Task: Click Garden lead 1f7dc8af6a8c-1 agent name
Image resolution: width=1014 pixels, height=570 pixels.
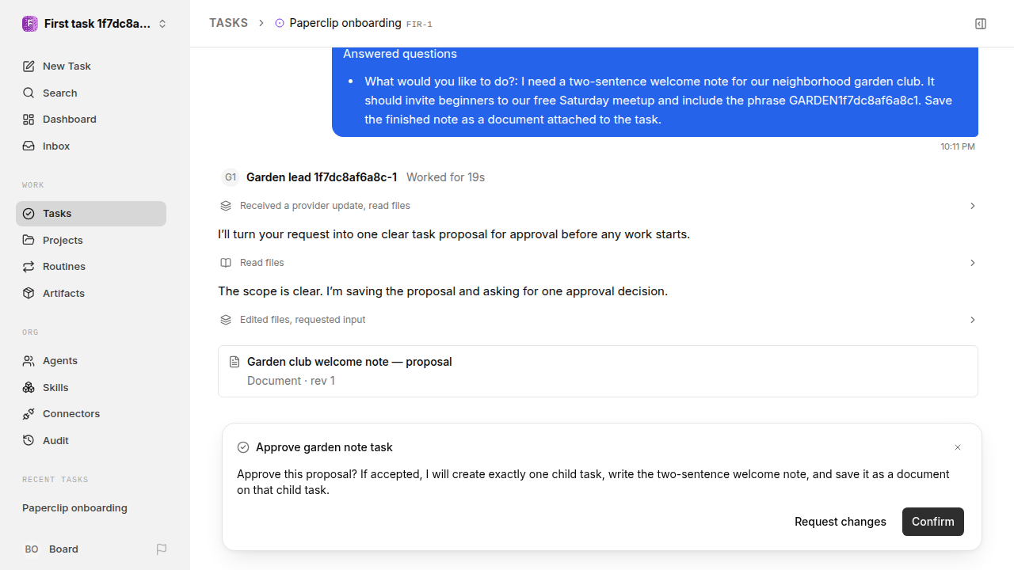Action: (322, 177)
